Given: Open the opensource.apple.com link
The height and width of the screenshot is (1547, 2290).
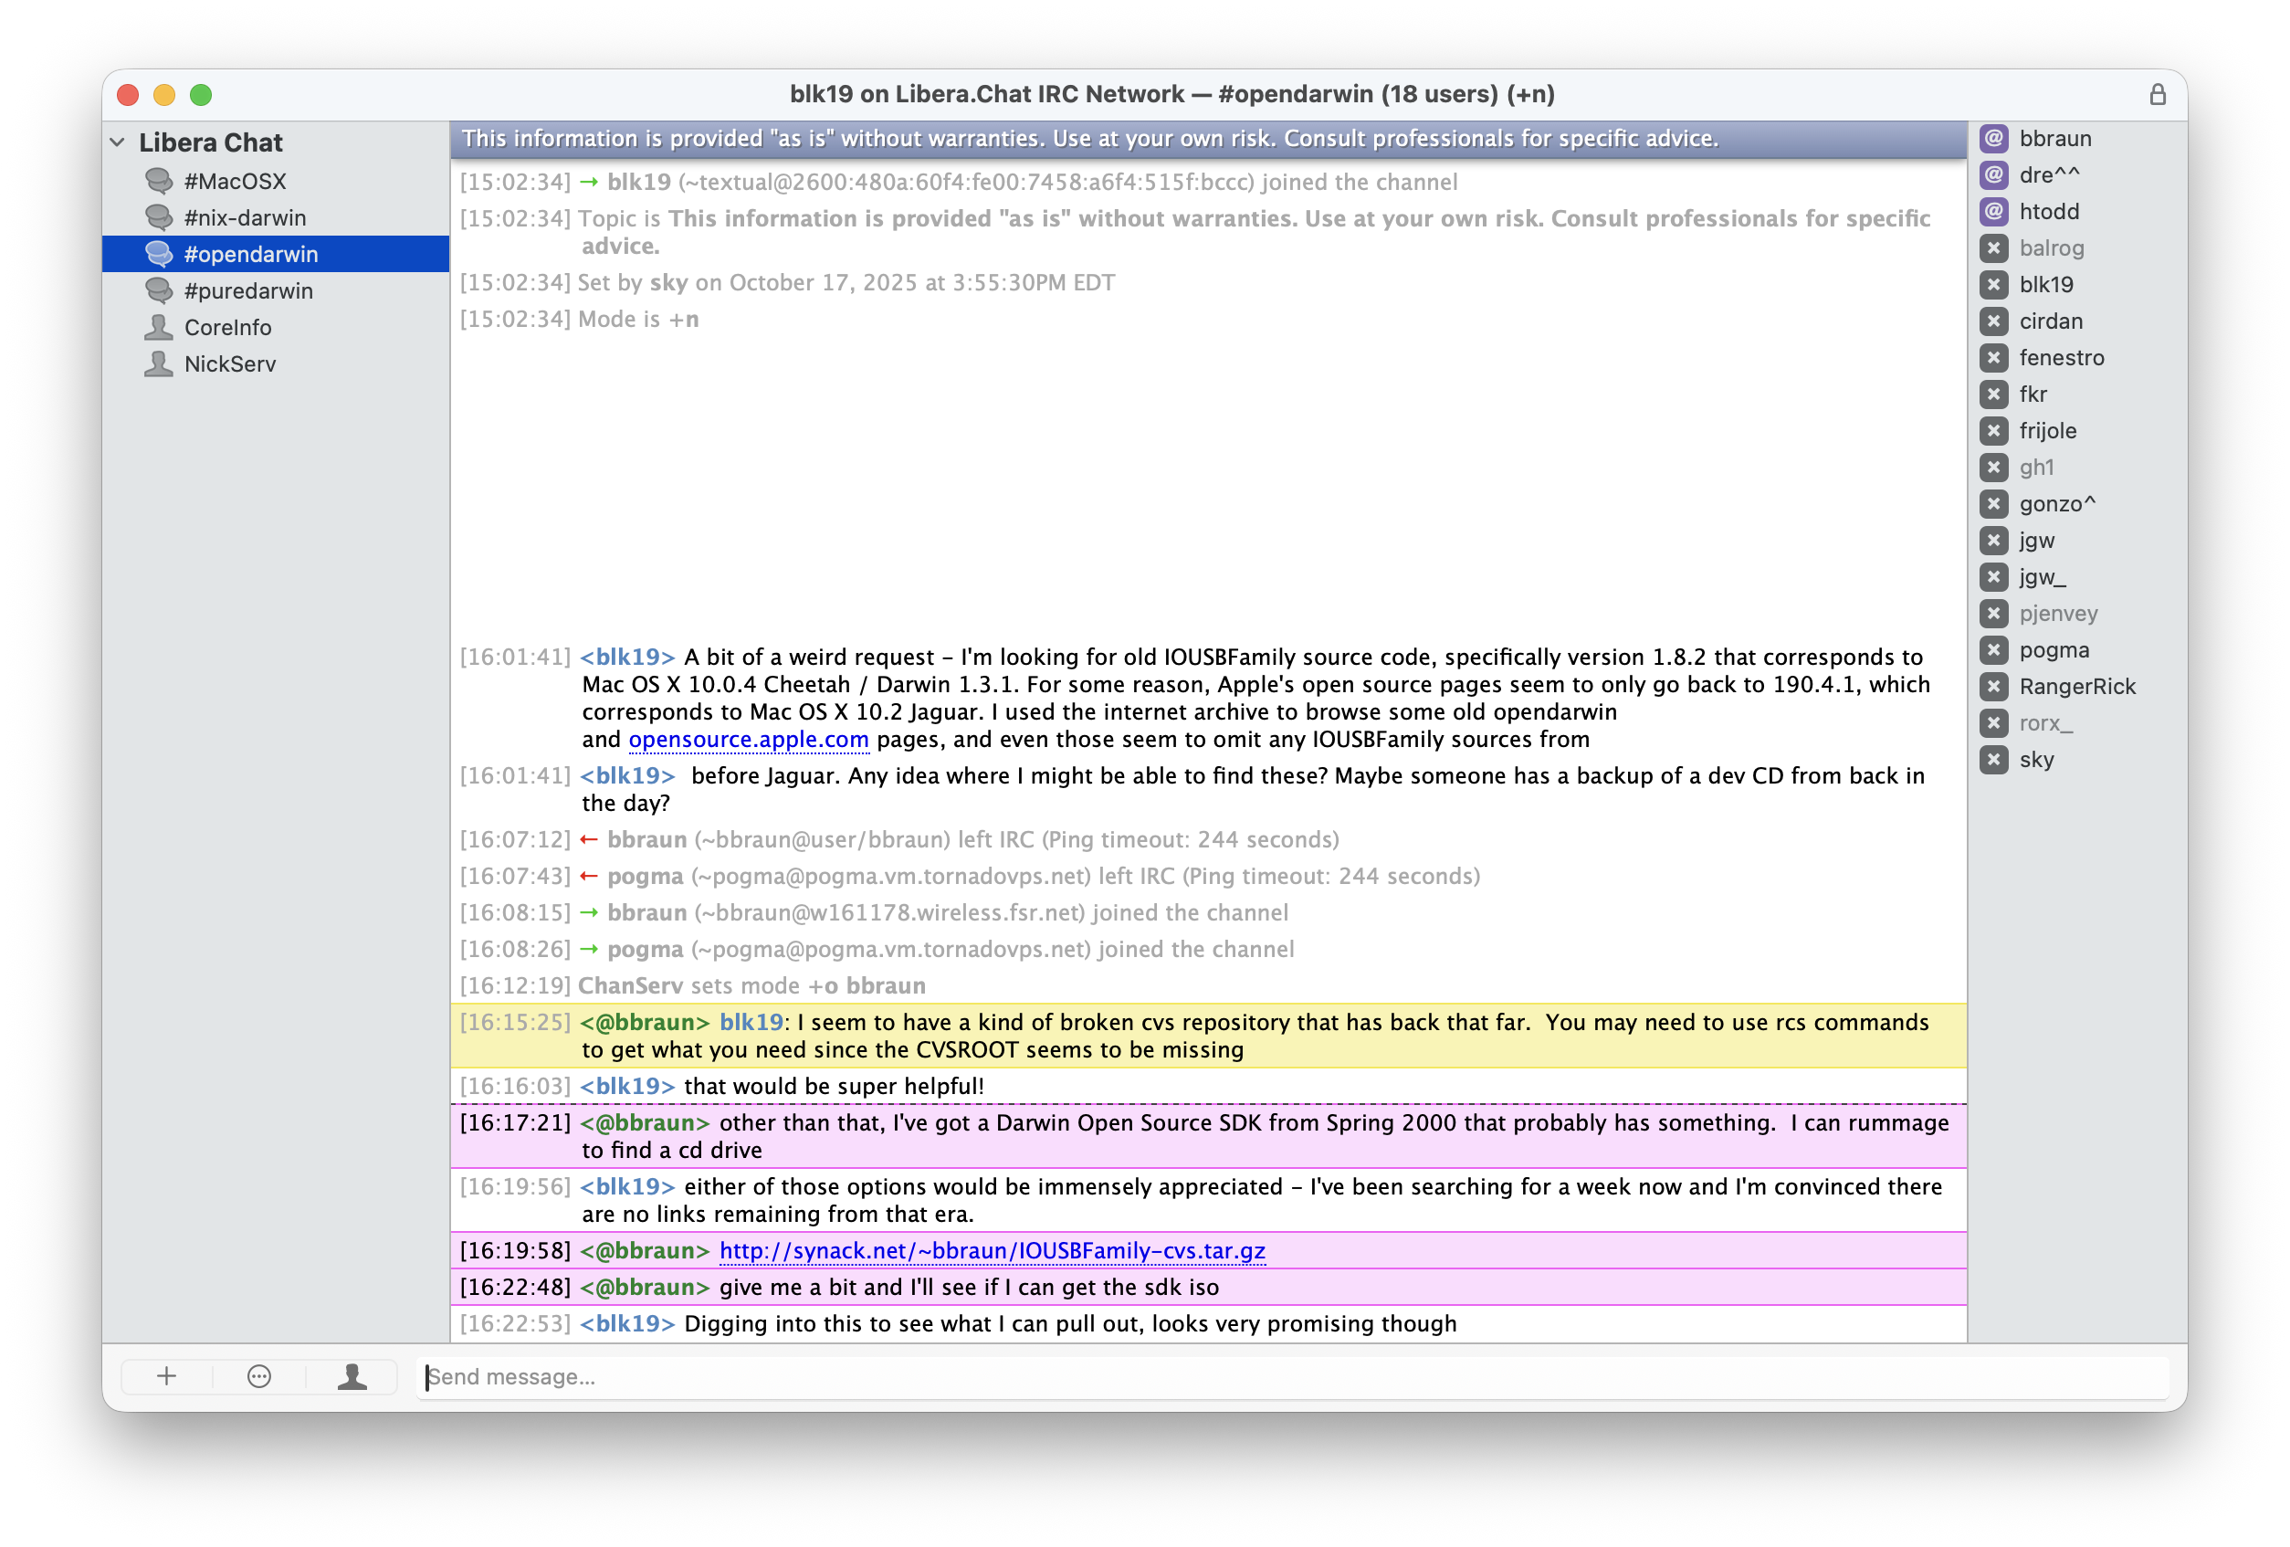Looking at the screenshot, I should (x=748, y=739).
